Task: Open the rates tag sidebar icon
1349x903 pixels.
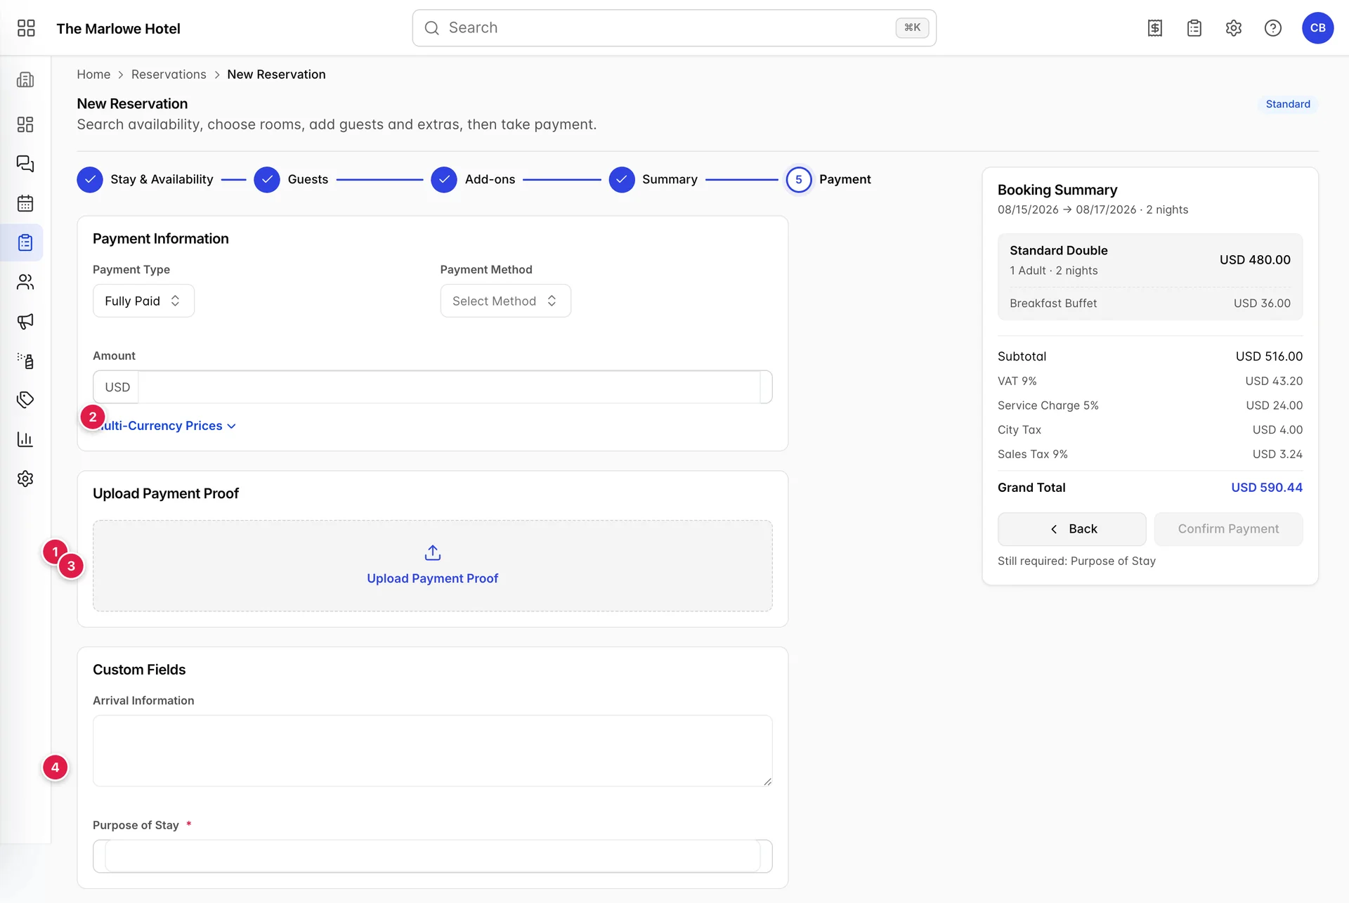Action: click(x=25, y=400)
